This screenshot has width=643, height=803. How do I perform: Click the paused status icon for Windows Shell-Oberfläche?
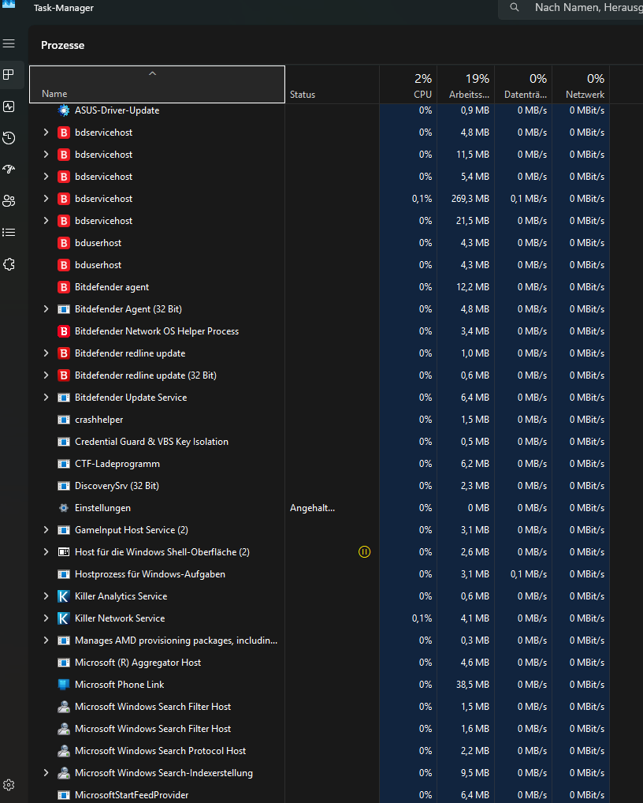[364, 551]
